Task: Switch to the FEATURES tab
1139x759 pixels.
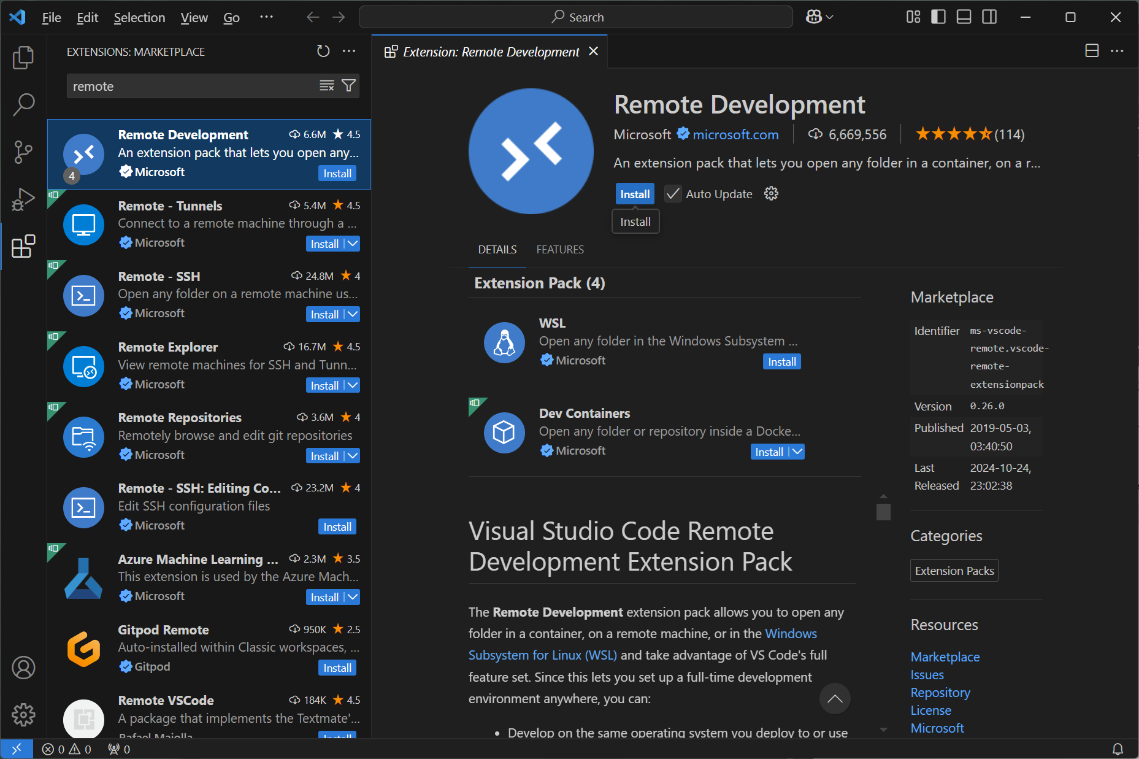Action: coord(559,249)
